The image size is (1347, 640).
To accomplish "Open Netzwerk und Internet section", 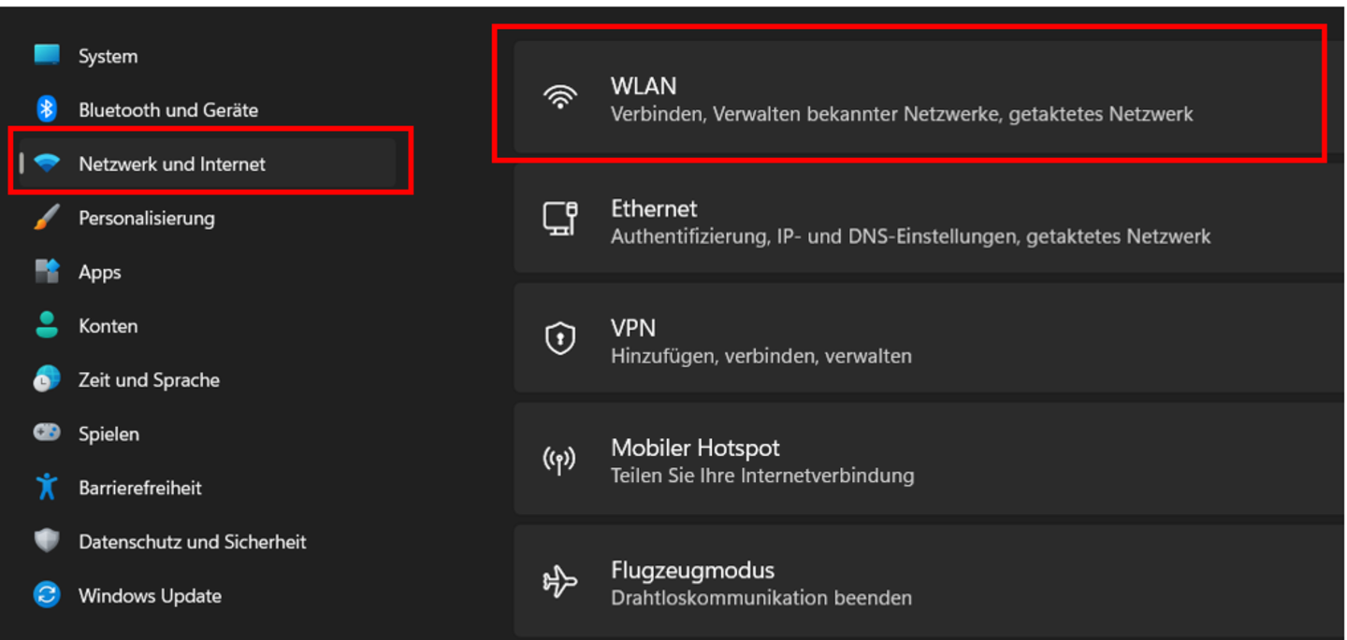I will tap(172, 164).
